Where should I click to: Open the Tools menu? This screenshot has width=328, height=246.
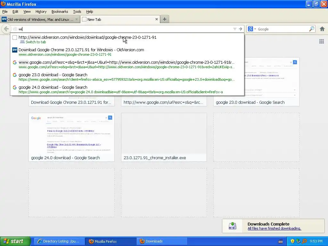(x=77, y=12)
